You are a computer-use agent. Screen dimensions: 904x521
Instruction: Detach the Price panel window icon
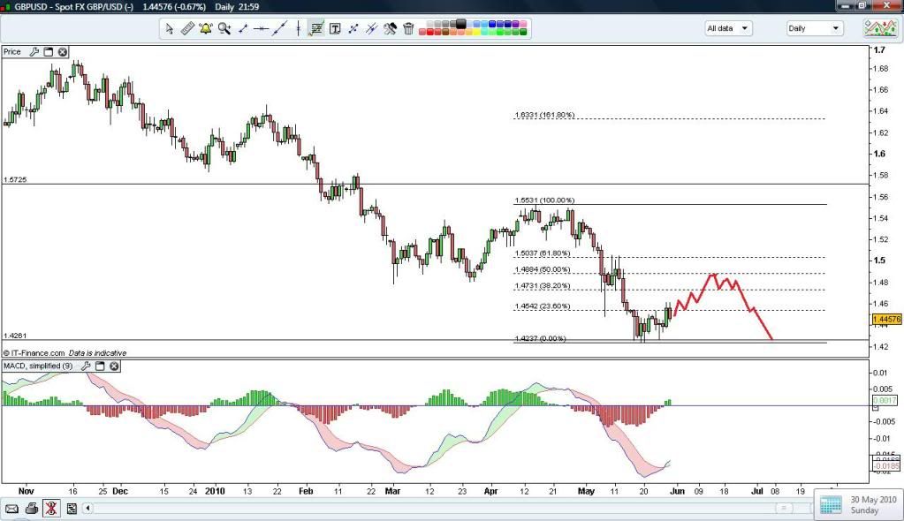(x=49, y=52)
